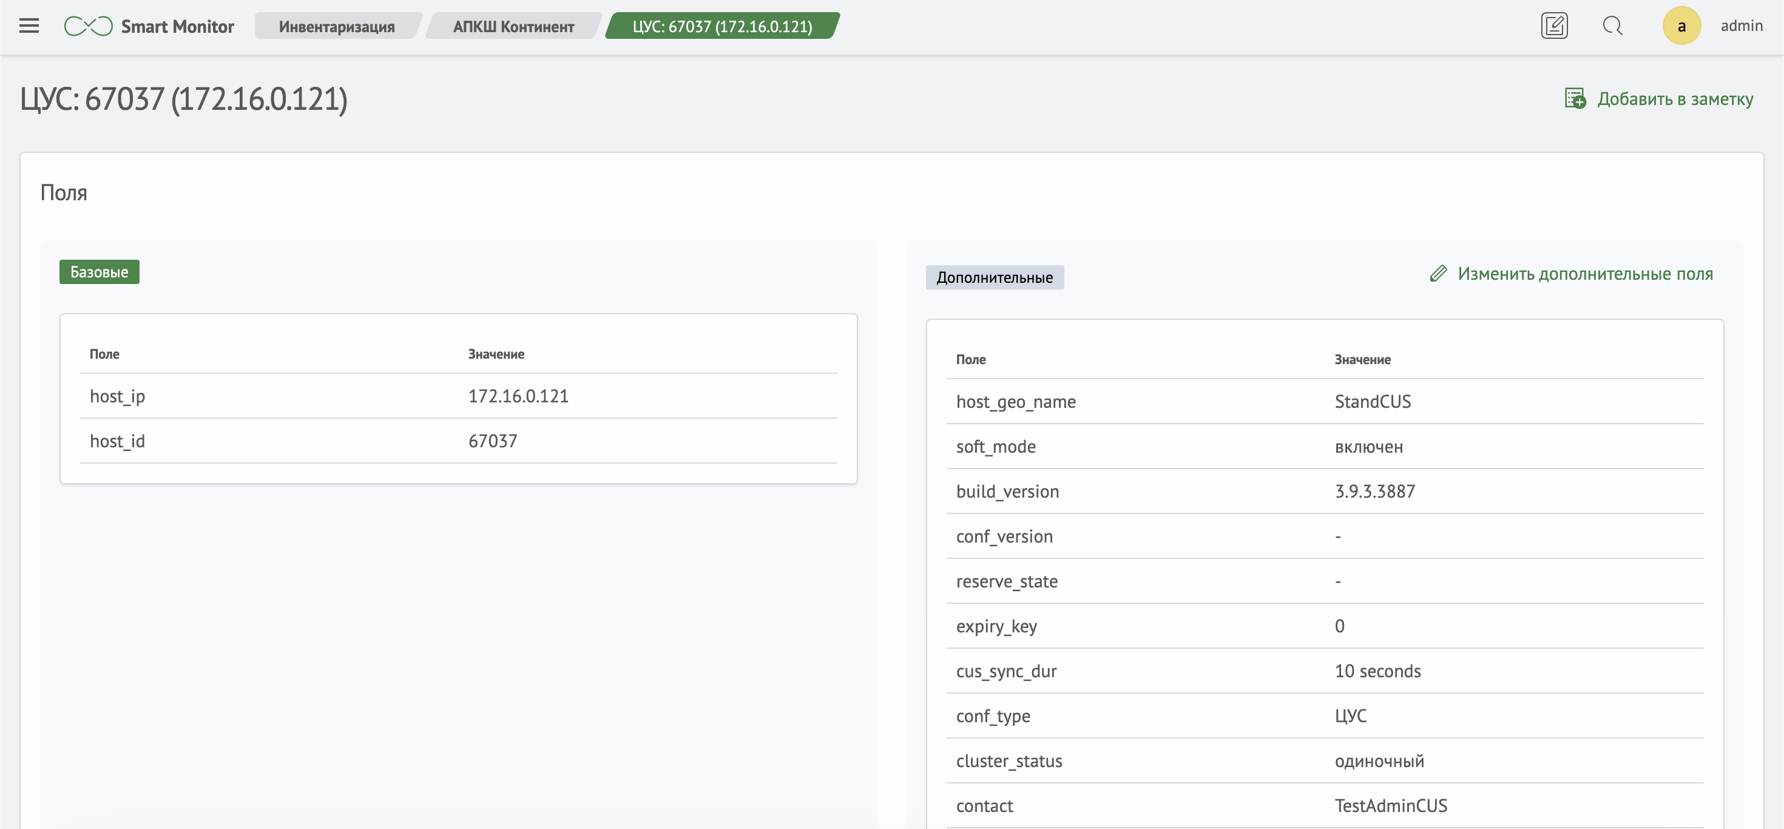
Task: Click host_geo_name value StandCUS
Action: [1372, 402]
